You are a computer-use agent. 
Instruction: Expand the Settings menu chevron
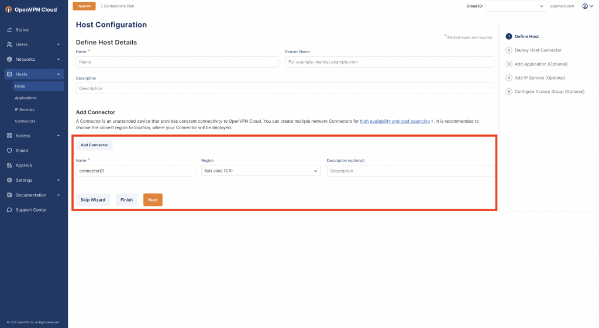coord(58,180)
